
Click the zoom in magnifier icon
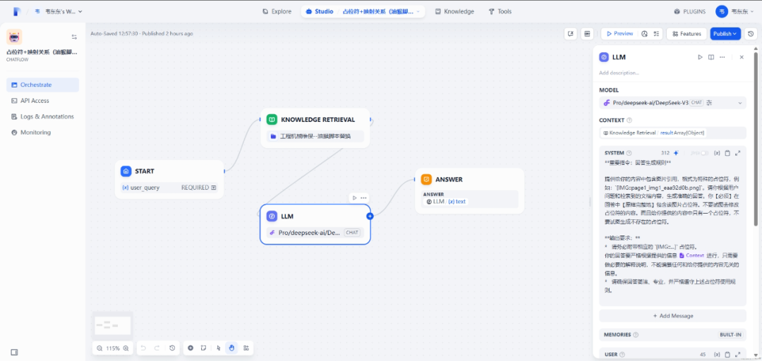(x=126, y=348)
